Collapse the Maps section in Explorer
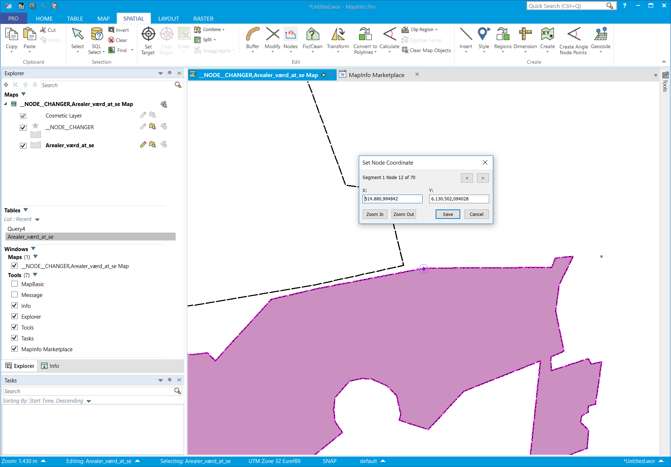Screen dimensions: 671x467 (x=24, y=94)
